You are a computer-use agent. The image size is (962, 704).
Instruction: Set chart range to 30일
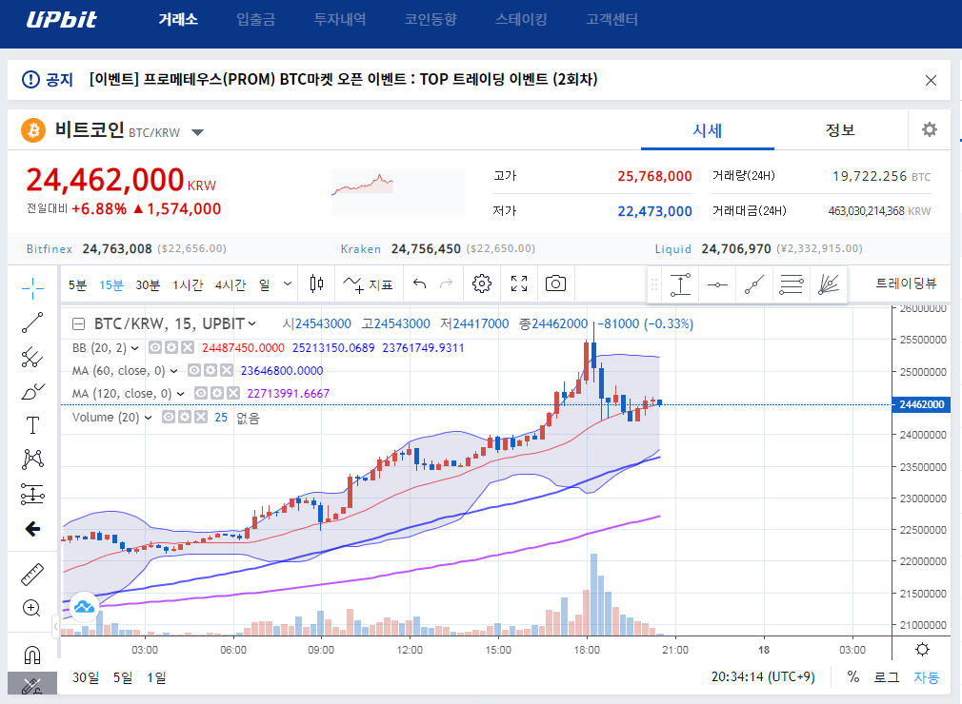86,677
